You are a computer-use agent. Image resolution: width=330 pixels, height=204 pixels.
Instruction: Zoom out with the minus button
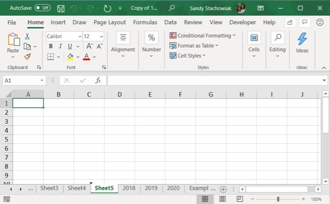point(253,199)
